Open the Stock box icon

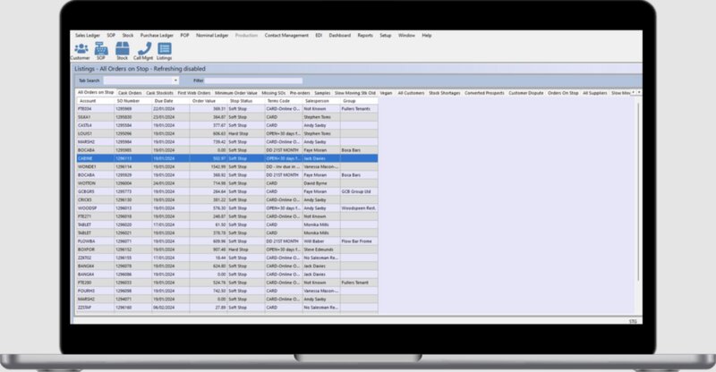pyautogui.click(x=123, y=51)
